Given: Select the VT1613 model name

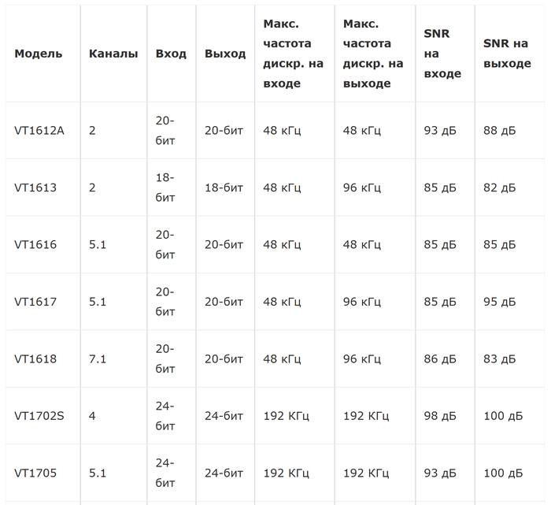Looking at the screenshot, I should (x=35, y=188).
